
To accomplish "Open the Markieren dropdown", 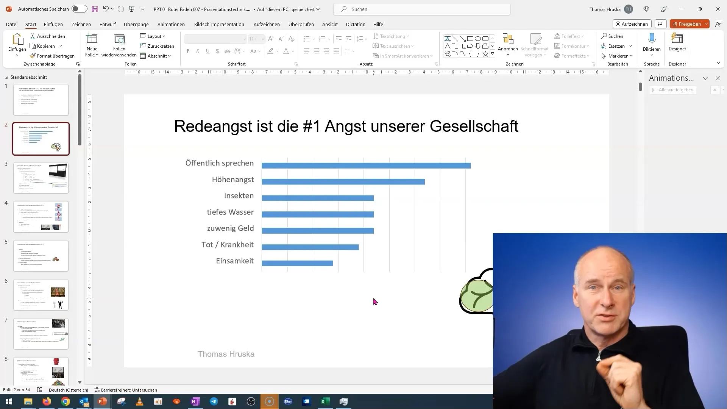I will click(617, 56).
